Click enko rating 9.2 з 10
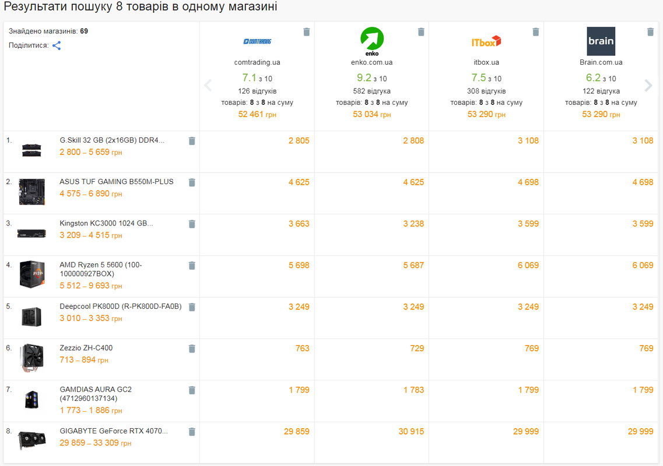 pos(371,78)
